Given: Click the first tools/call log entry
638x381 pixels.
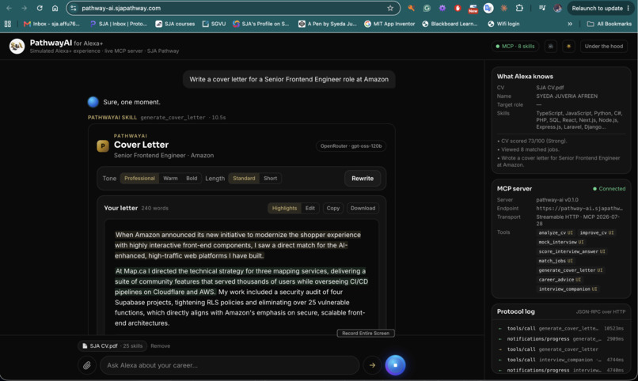Looking at the screenshot, I should tap(561, 328).
